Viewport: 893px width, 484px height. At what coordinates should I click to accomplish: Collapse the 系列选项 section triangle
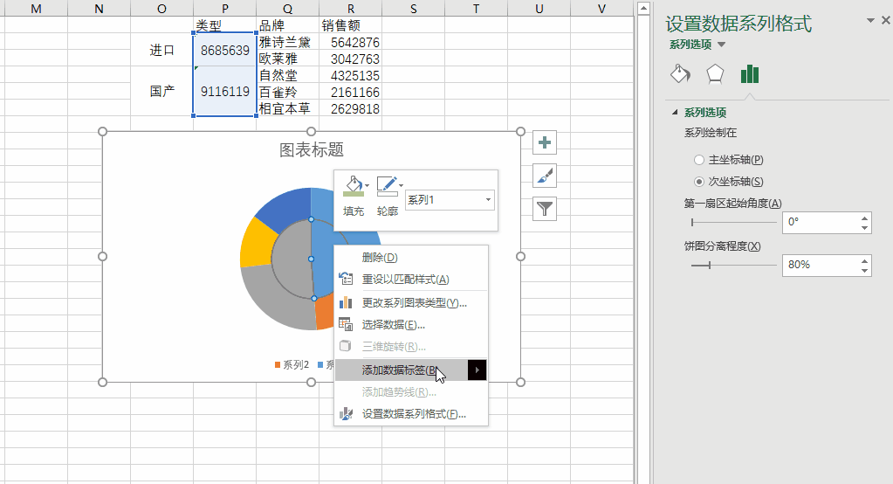675,113
